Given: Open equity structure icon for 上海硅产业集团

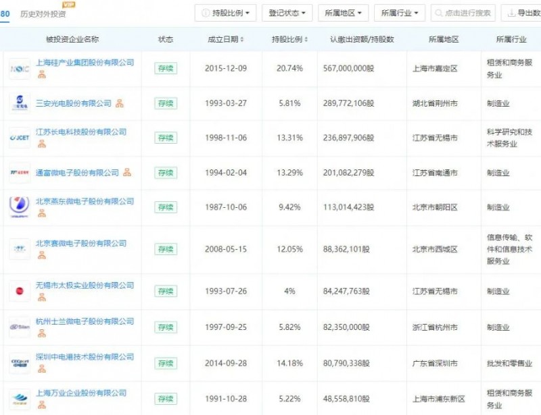Looking at the screenshot, I should coord(42,74).
